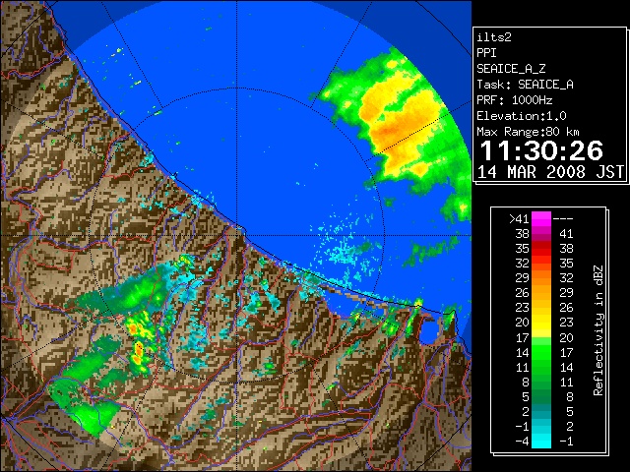The height and width of the screenshot is (472, 630).
Task: Click the orange 26 dBZ legend swatch
Action: [x=541, y=293]
